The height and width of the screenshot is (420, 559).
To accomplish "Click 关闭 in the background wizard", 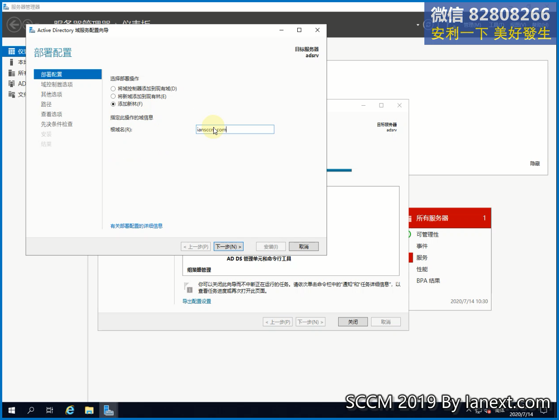I will (x=353, y=322).
